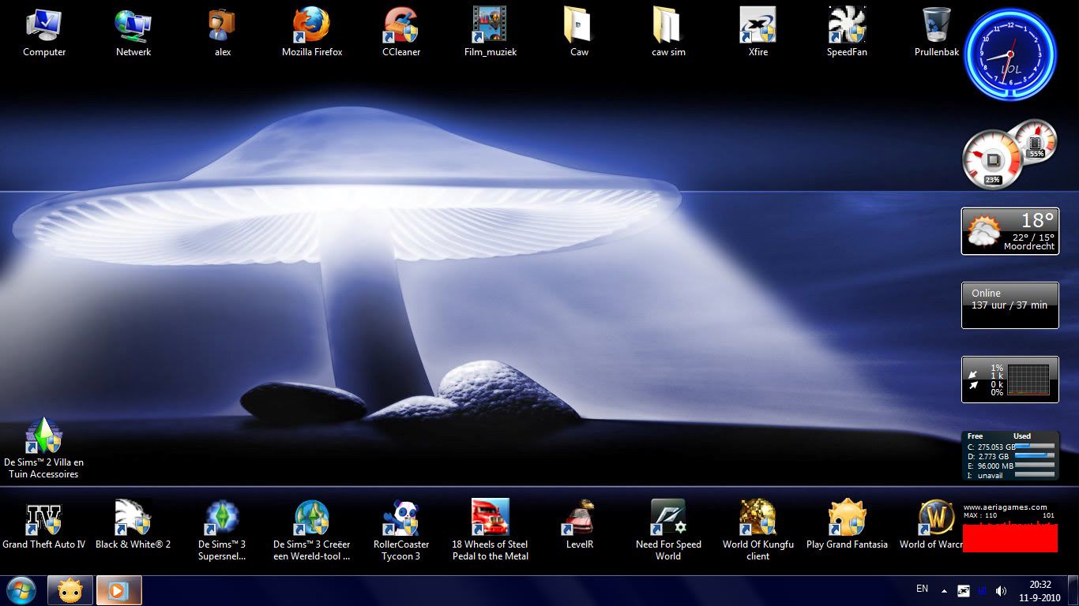Image resolution: width=1079 pixels, height=606 pixels.
Task: Click the memory gauge showing 55%
Action: [1036, 140]
